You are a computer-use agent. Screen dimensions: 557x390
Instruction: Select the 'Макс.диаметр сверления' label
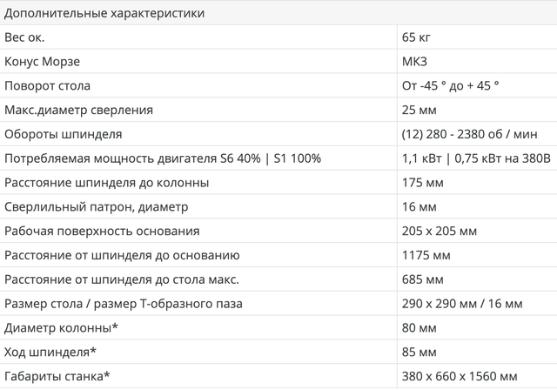click(79, 111)
